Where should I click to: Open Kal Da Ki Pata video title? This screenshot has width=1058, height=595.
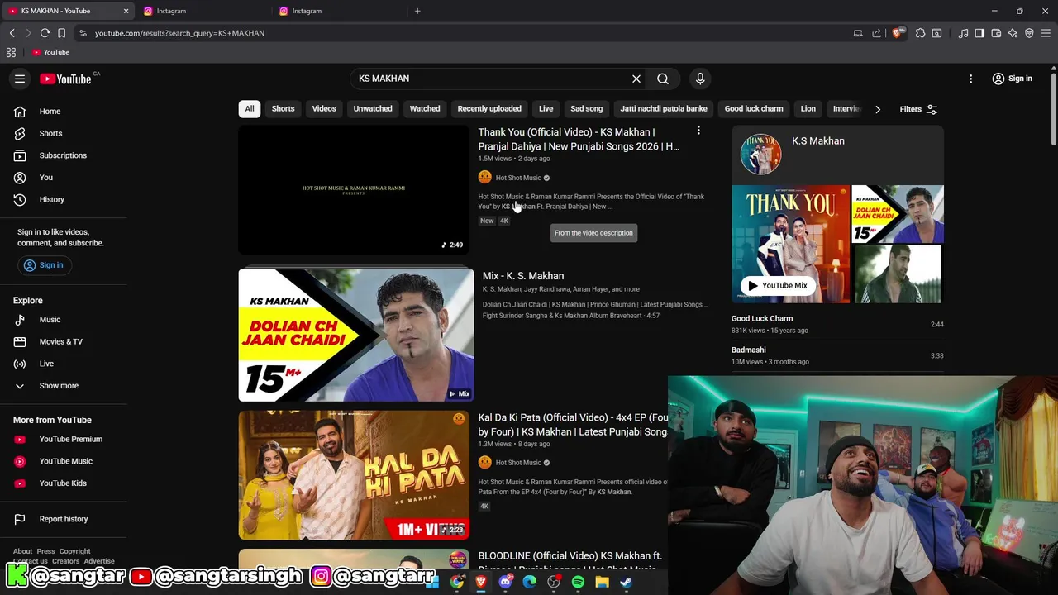[x=573, y=425]
